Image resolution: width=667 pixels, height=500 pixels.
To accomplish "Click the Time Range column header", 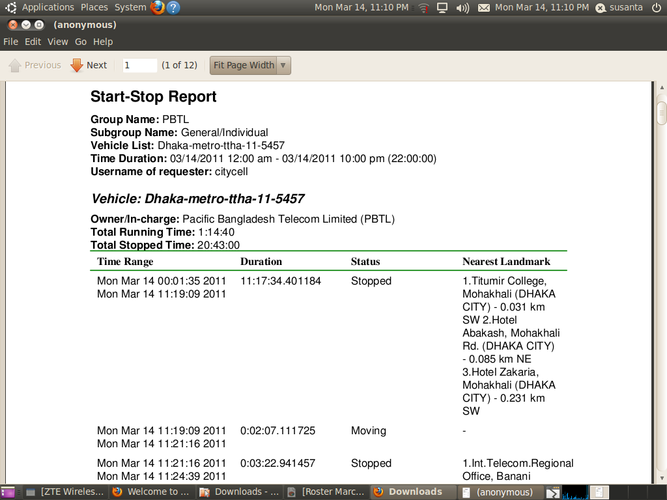I will (125, 262).
